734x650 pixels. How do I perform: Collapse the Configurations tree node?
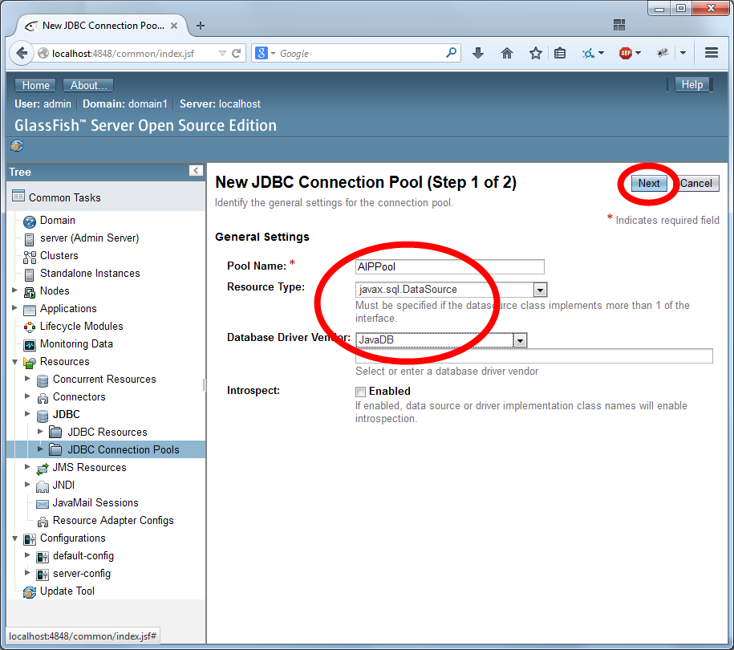[14, 538]
